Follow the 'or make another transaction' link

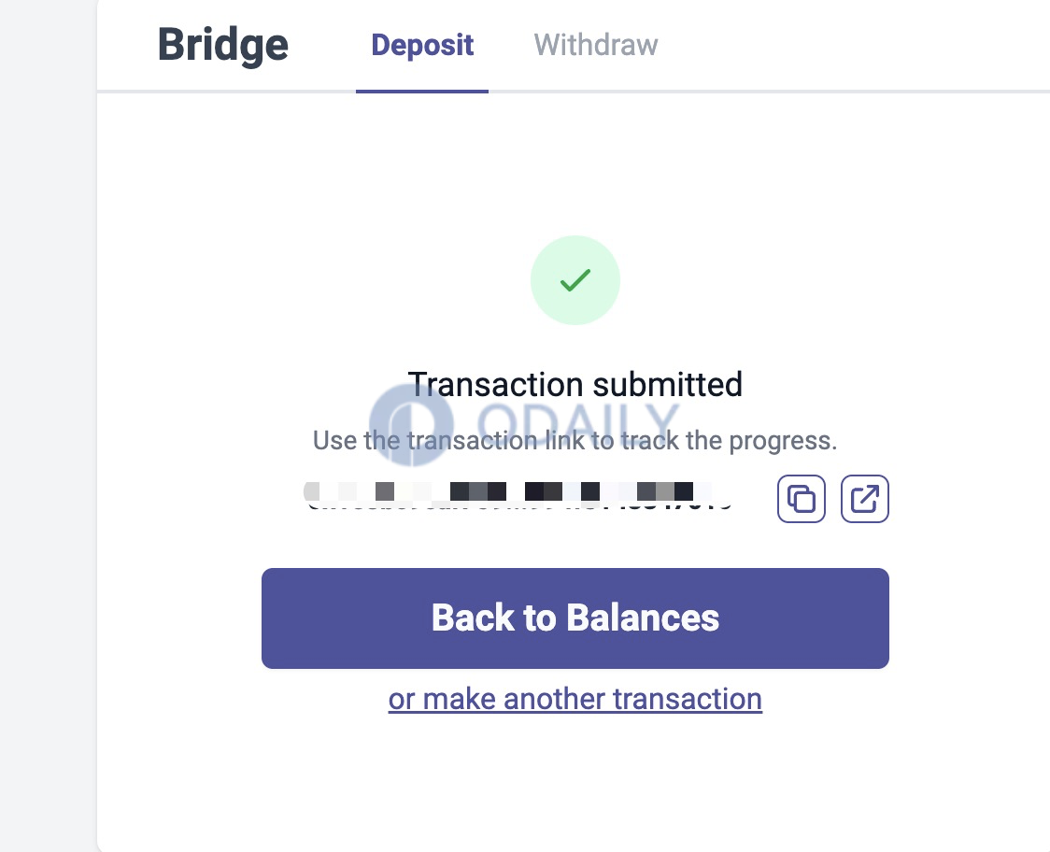[575, 700]
